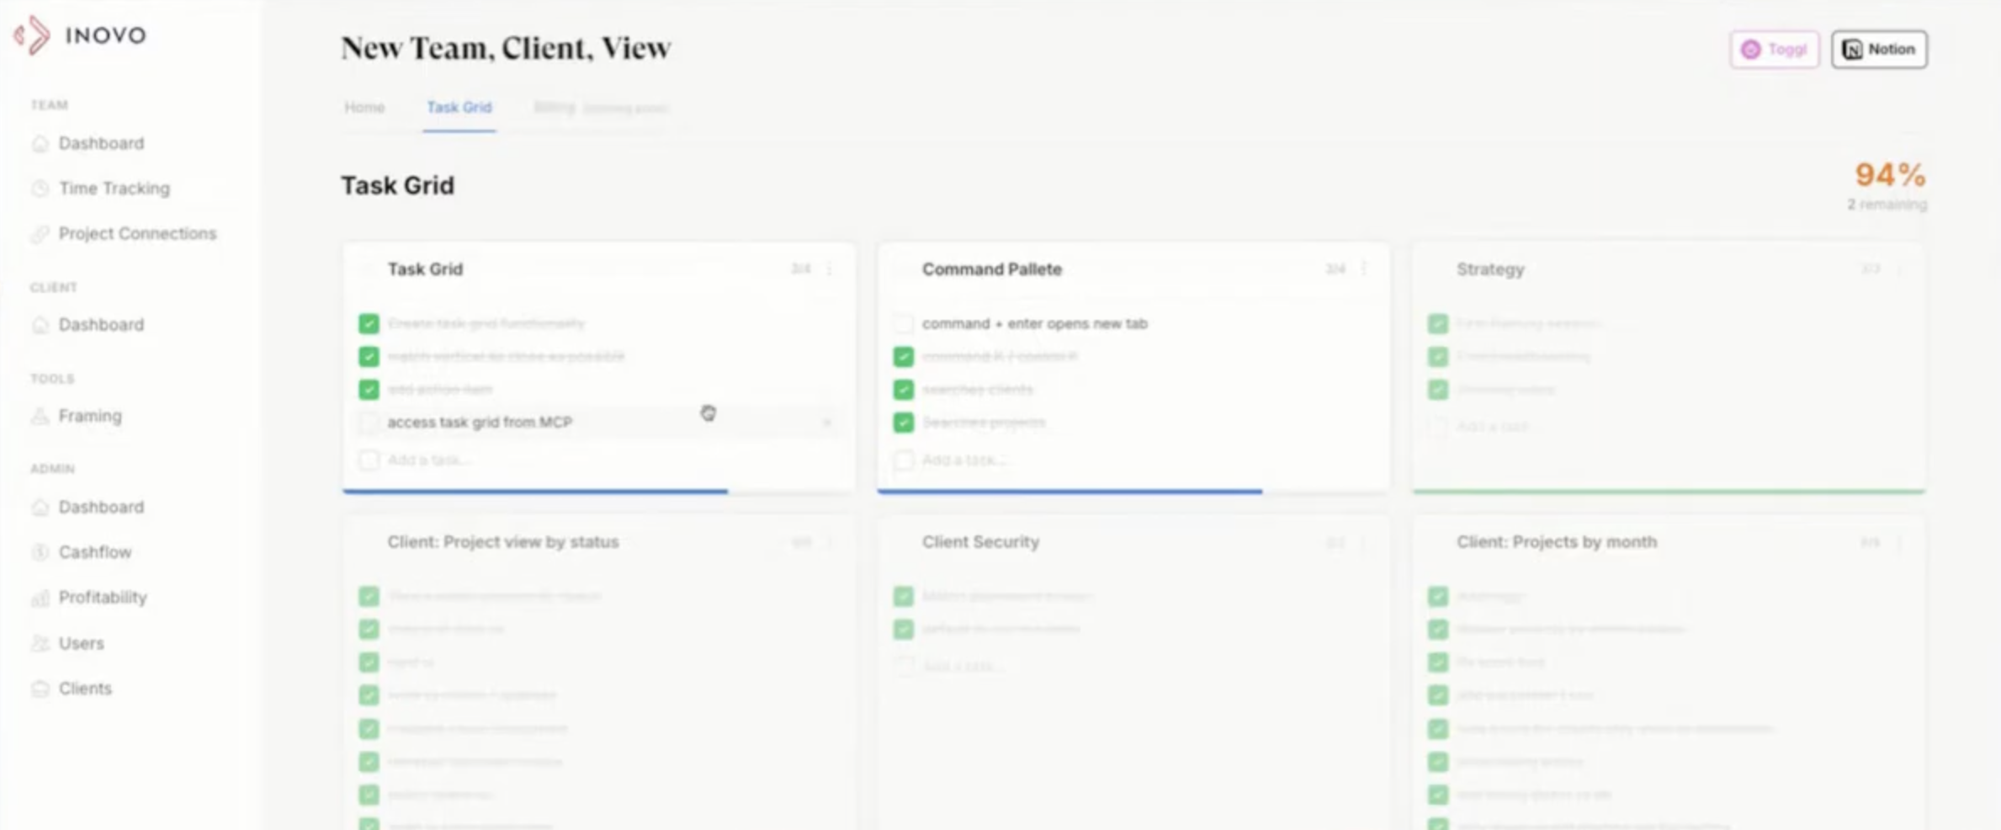Click the Toggl button
Screen dimensions: 2001x830
coord(1774,50)
